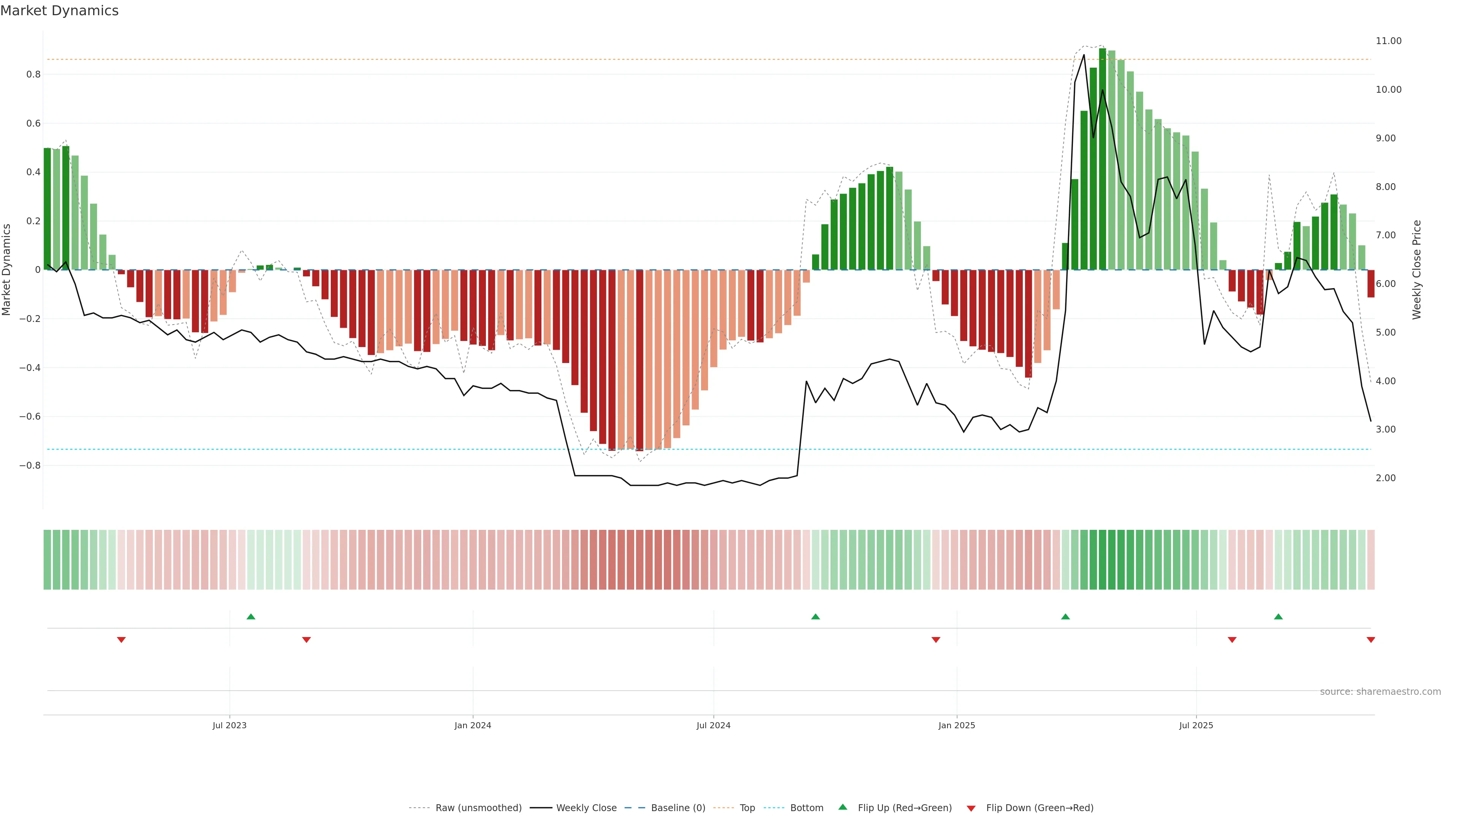
Task: Toggle the Weekly Close legend entry
Action: click(586, 808)
